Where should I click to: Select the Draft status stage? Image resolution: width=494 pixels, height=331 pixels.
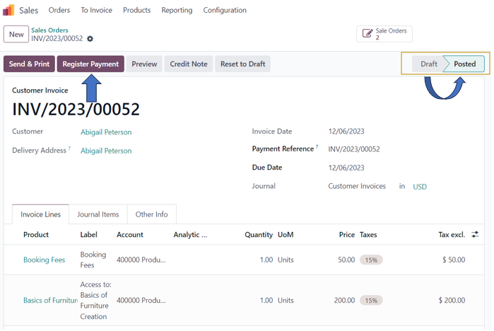tap(428, 64)
